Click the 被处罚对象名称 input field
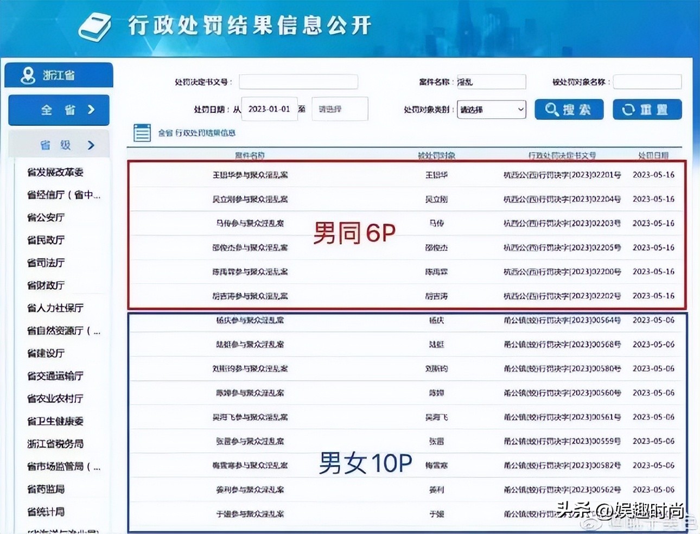 tap(647, 81)
